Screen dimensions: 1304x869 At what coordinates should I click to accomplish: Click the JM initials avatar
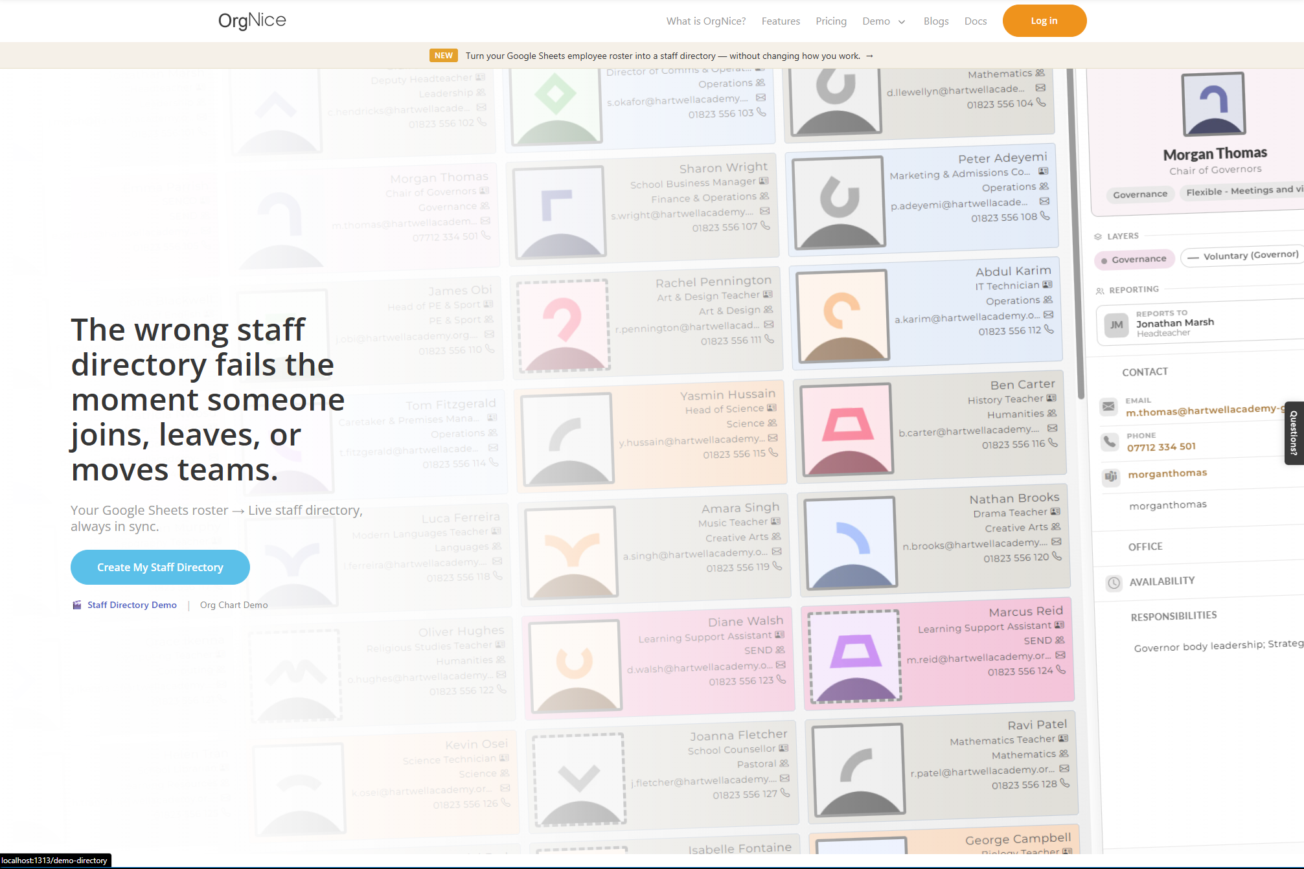point(1117,325)
